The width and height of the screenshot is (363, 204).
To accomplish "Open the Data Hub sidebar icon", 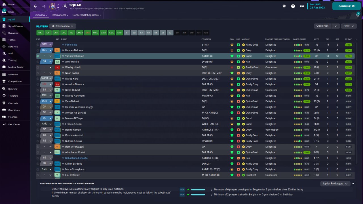I will [4, 46].
